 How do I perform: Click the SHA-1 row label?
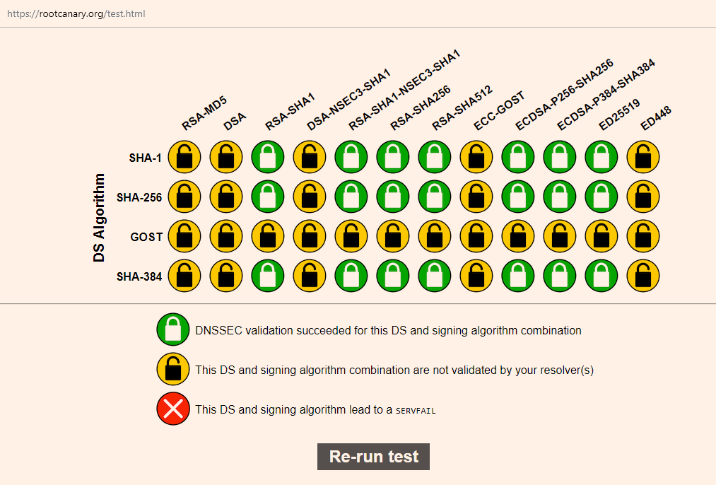[145, 158]
